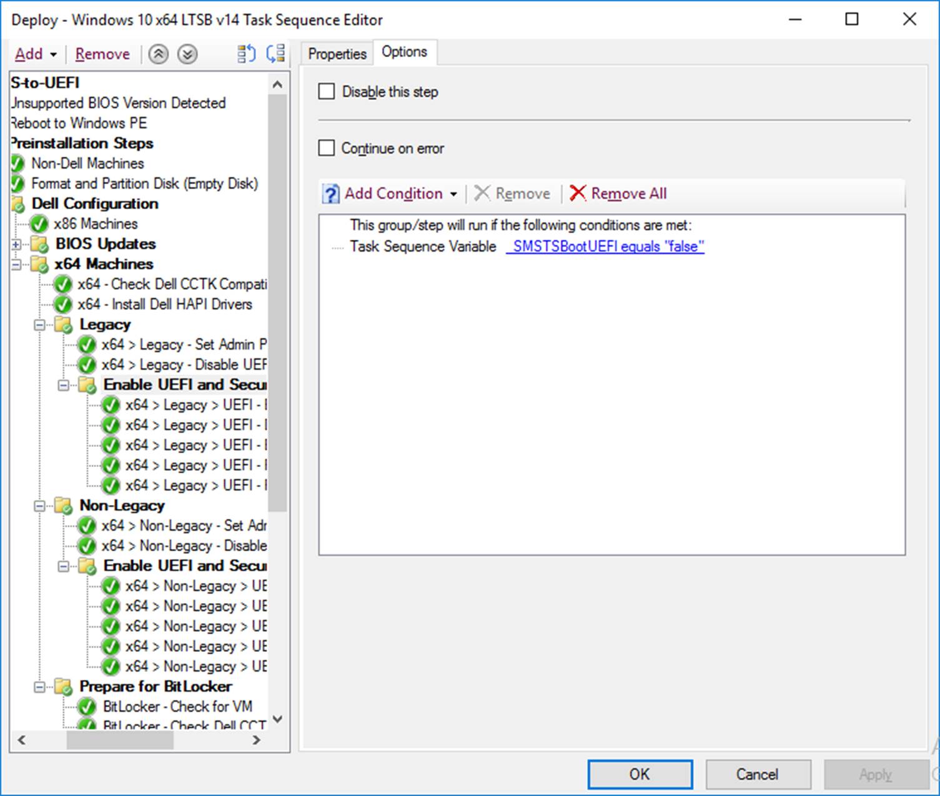Select the x64 - Install Dell HAPI Drivers icon
Viewport: 940px width, 796px height.
[63, 305]
